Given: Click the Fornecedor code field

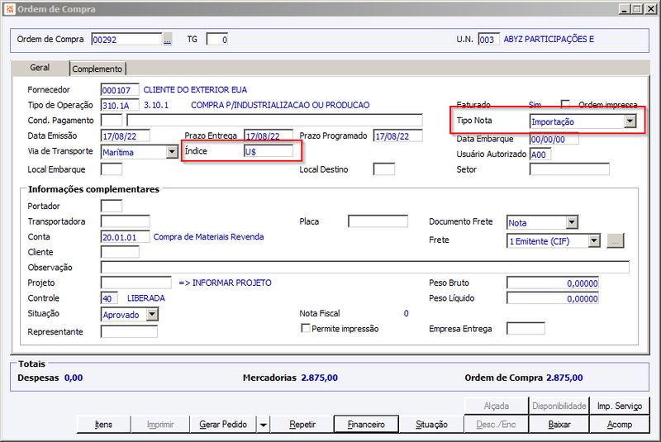Looking at the screenshot, I should point(120,90).
